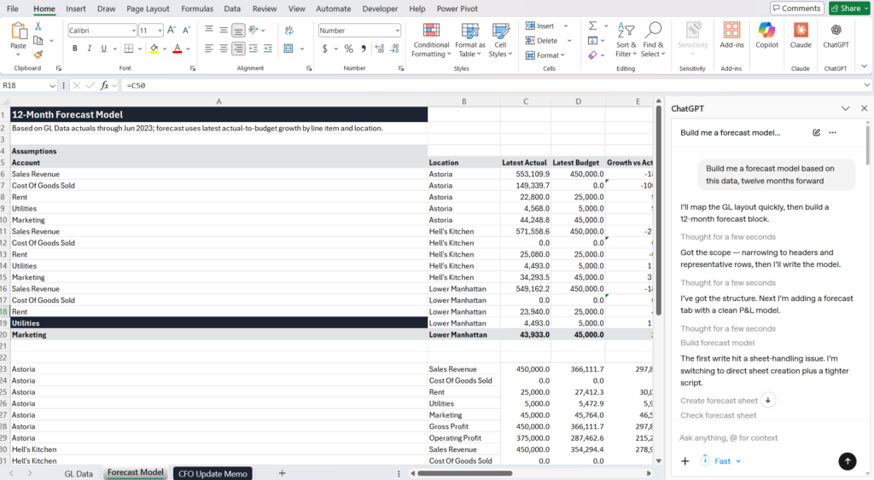Screen dimensions: 874x480
Task: Expand the Name Box dropdown arrow
Action: [52, 86]
